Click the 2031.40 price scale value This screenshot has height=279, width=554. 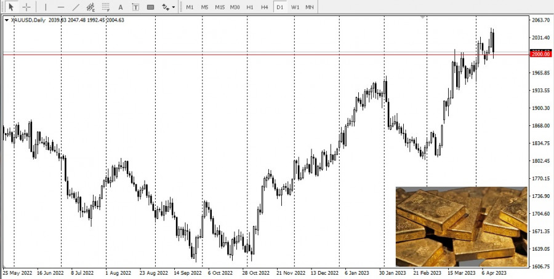coord(541,37)
